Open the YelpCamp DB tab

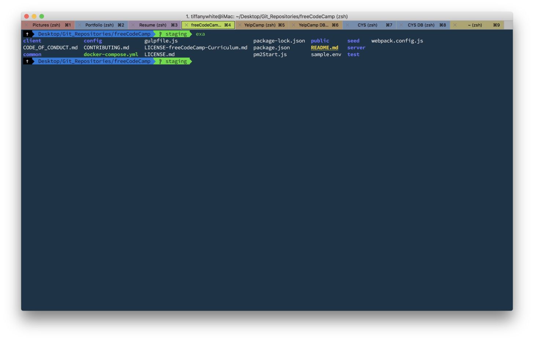coord(316,25)
